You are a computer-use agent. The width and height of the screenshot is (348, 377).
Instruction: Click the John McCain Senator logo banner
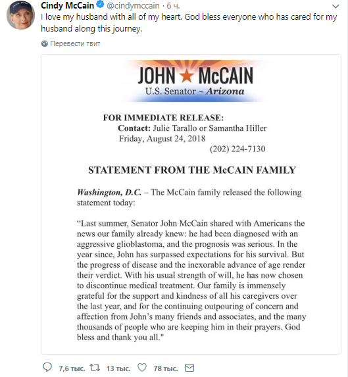(x=194, y=81)
